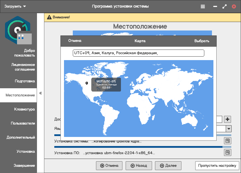Image resolution: width=241 pixels, height=173 pixels.
Task: Open the software installation log icon
Action: coord(228,152)
